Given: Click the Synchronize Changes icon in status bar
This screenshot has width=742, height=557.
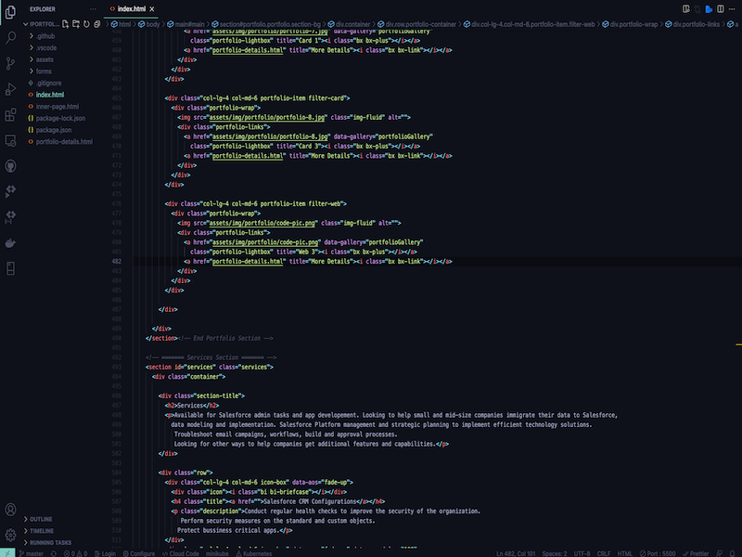Looking at the screenshot, I should (x=54, y=553).
